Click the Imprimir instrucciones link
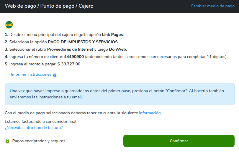This screenshot has height=152, width=239. click(x=31, y=75)
